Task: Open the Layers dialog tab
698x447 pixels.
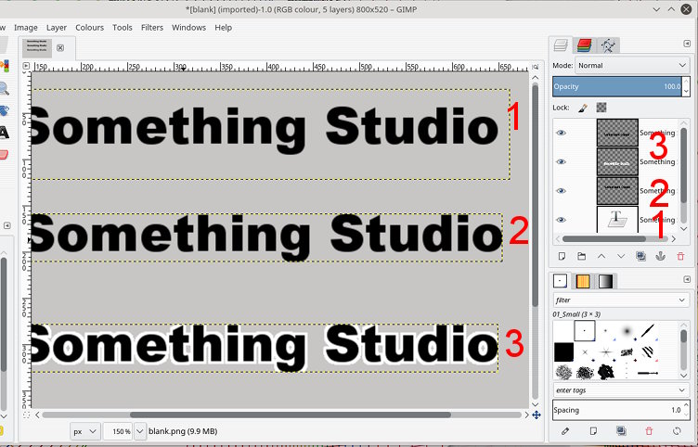Action: 561,45
